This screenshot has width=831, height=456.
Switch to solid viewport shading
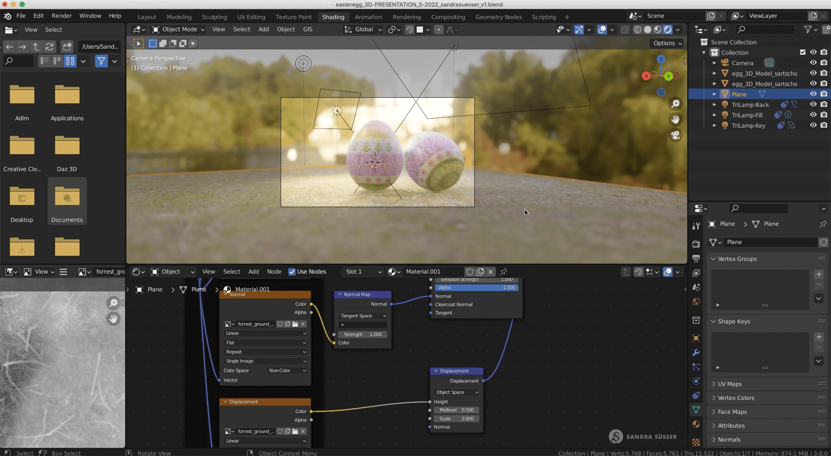click(x=647, y=29)
